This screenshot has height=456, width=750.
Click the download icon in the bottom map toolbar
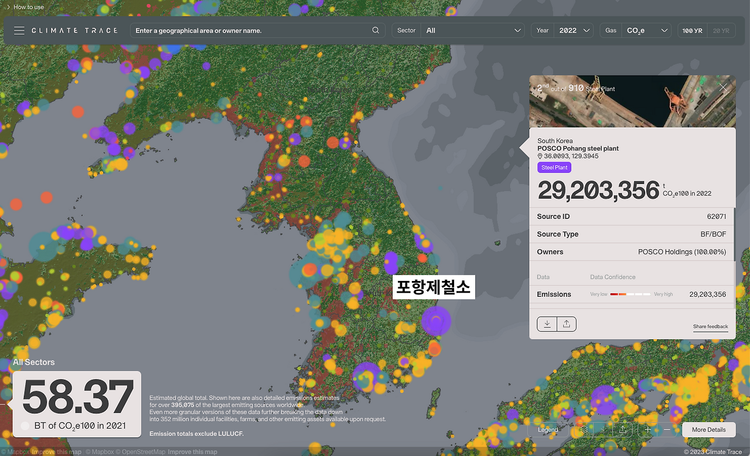(602, 429)
